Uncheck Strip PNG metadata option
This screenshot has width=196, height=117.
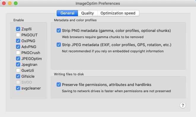59,30
